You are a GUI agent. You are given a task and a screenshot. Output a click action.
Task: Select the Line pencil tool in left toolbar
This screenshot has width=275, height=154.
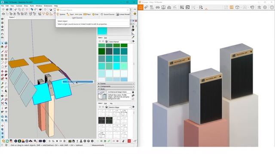(x=2, y=51)
